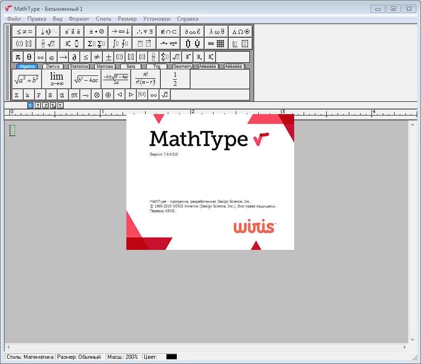The height and width of the screenshot is (364, 421).
Task: Insert the quadratic formula expression
Action: tap(116, 79)
